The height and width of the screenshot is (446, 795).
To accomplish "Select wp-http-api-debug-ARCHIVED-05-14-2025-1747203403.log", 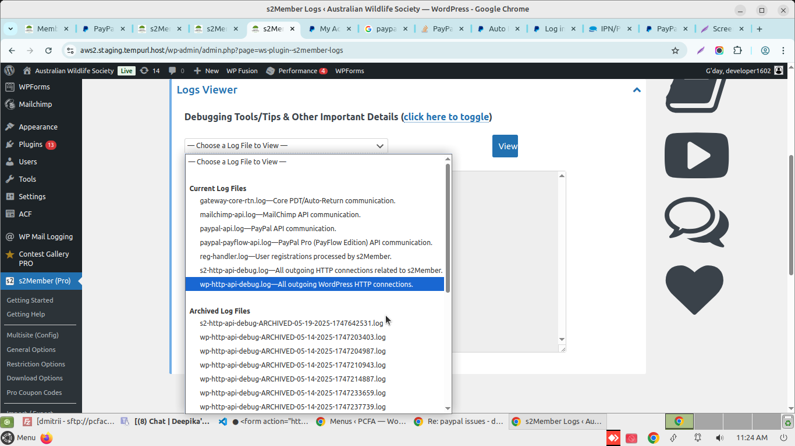I will coord(315,337).
